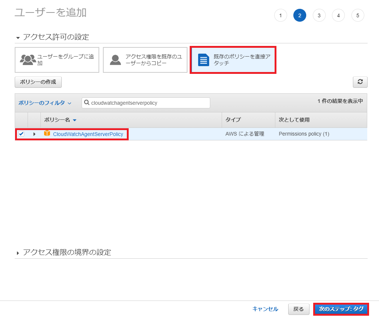The width and height of the screenshot is (379, 316).
Task: Click the タイプ column header
Action: tap(249, 120)
